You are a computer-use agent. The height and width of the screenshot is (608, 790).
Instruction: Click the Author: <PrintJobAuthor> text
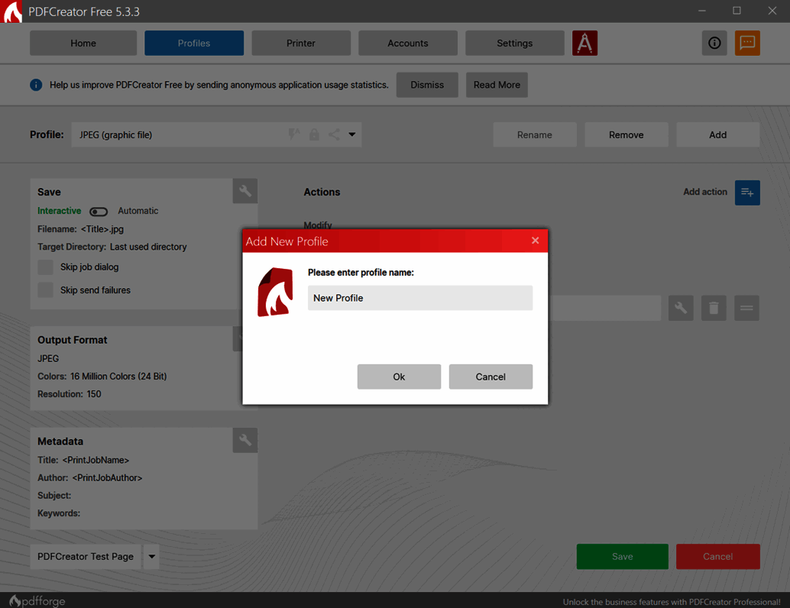pos(89,477)
